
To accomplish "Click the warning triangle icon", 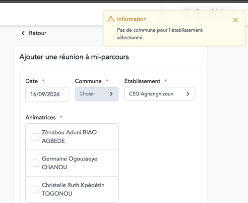I will (x=111, y=19).
